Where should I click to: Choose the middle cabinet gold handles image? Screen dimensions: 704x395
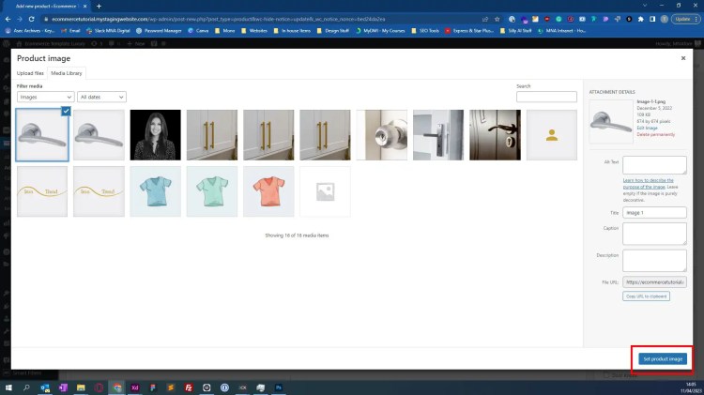pos(268,135)
